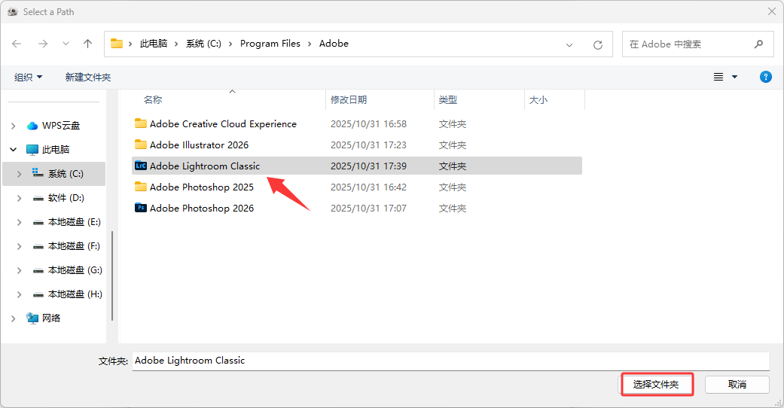Open chevron after Program Files breadcrumb
This screenshot has width=784, height=408.
click(310, 44)
